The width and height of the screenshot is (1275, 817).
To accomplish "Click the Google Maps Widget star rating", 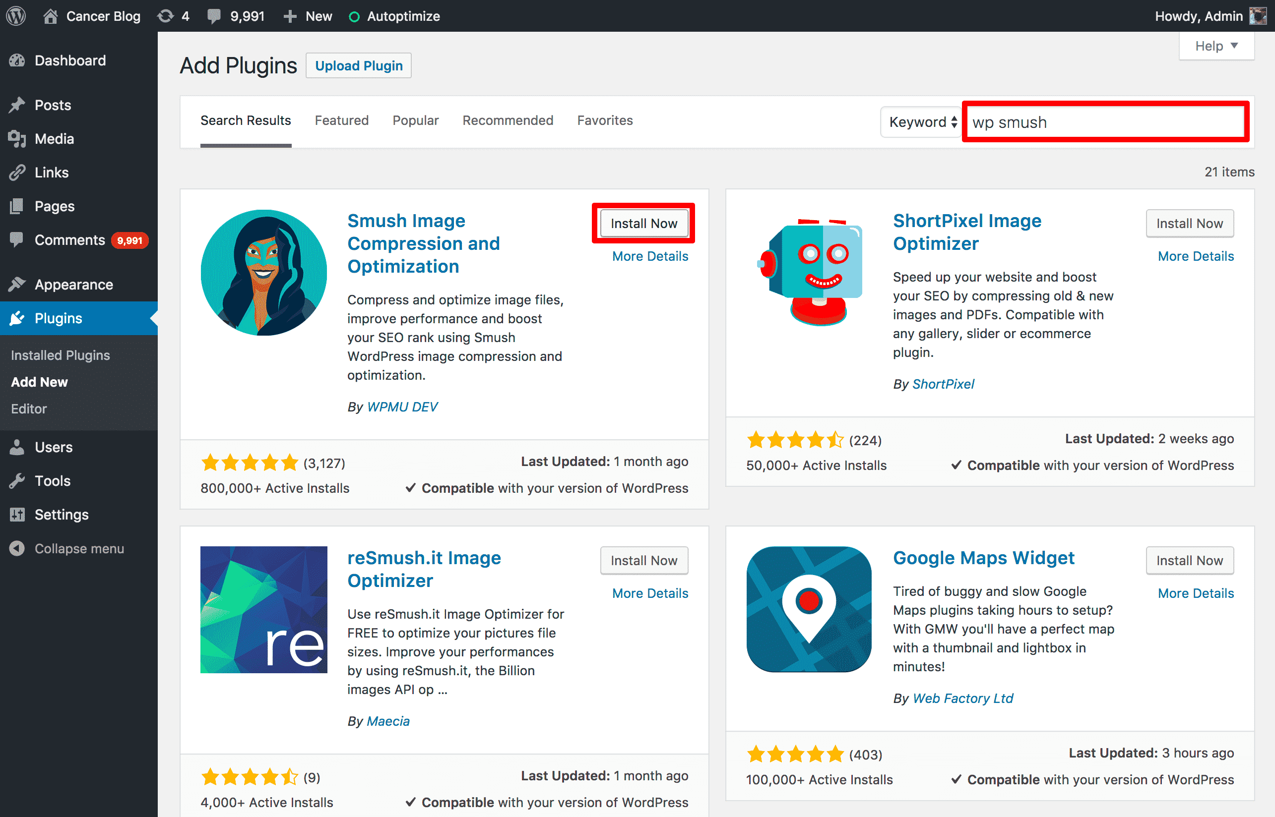I will pyautogui.click(x=795, y=755).
